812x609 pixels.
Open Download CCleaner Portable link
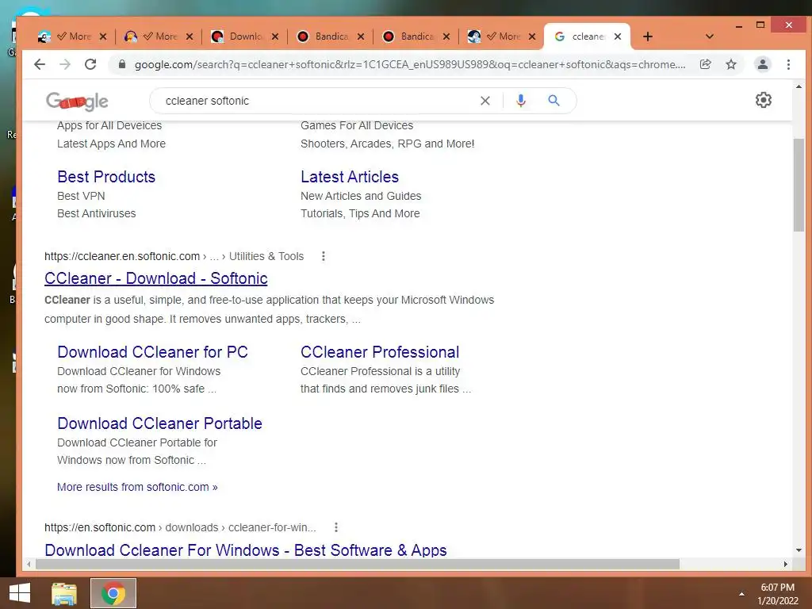(159, 423)
